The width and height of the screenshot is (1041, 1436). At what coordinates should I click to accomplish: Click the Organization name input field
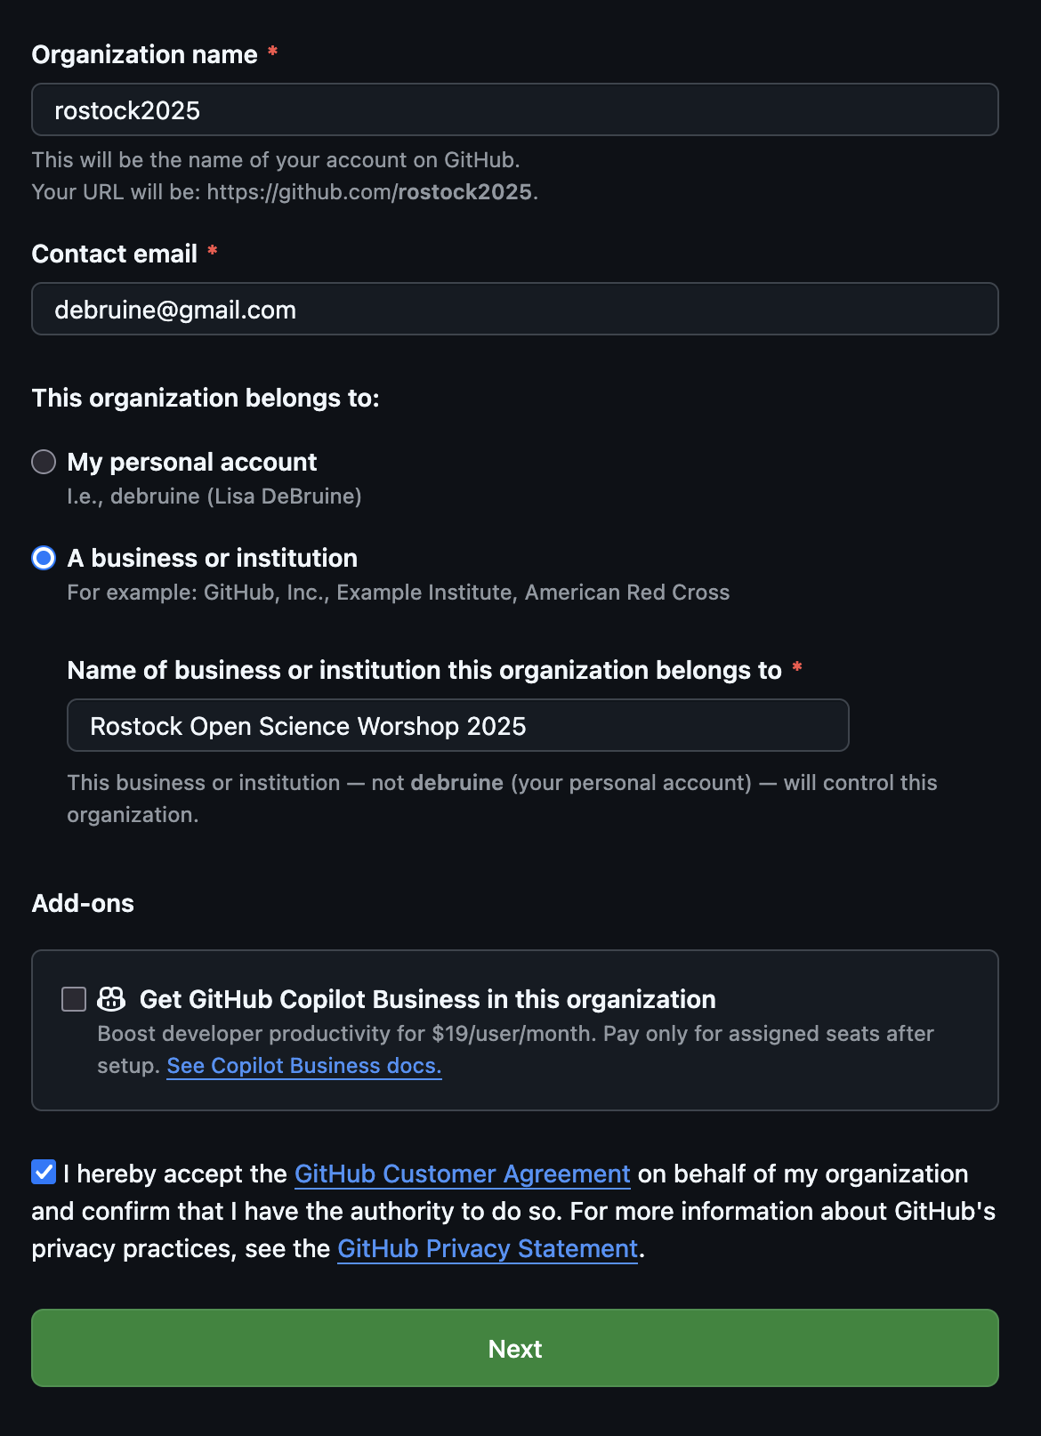pos(514,110)
